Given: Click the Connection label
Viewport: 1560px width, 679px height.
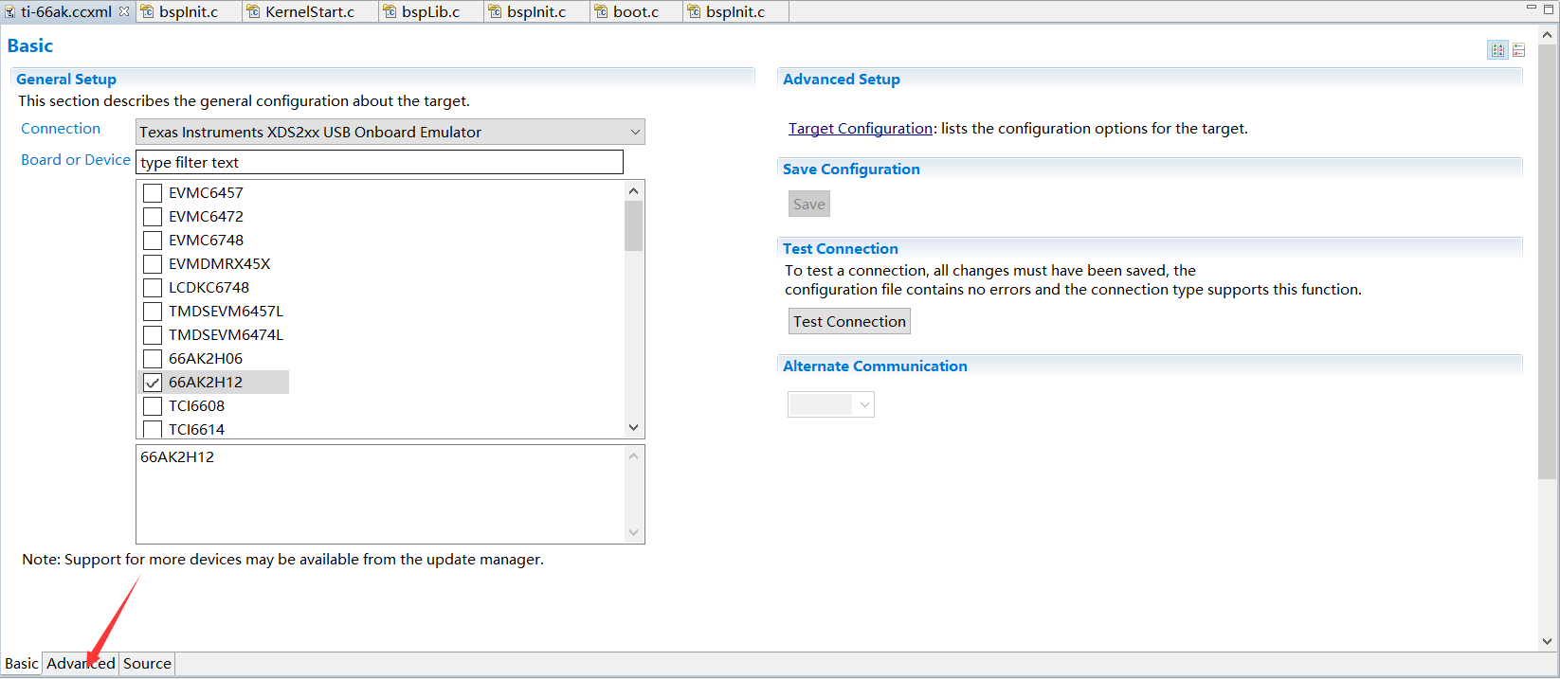Looking at the screenshot, I should pyautogui.click(x=61, y=128).
